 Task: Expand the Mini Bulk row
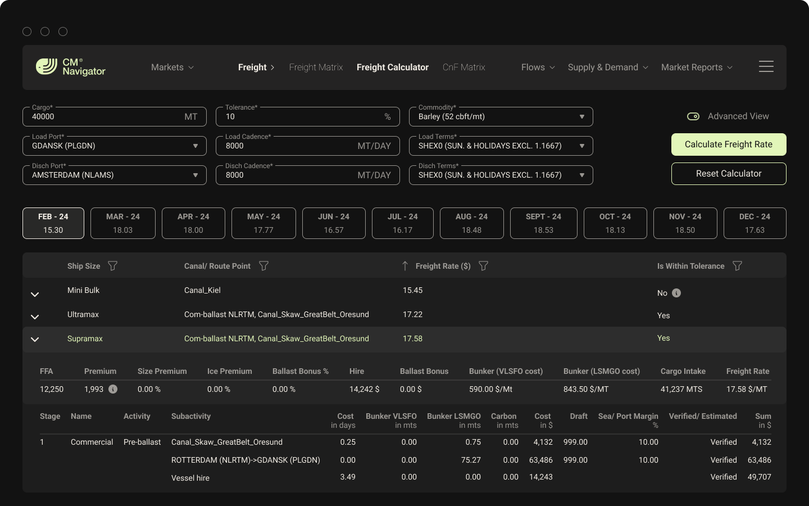[34, 293]
